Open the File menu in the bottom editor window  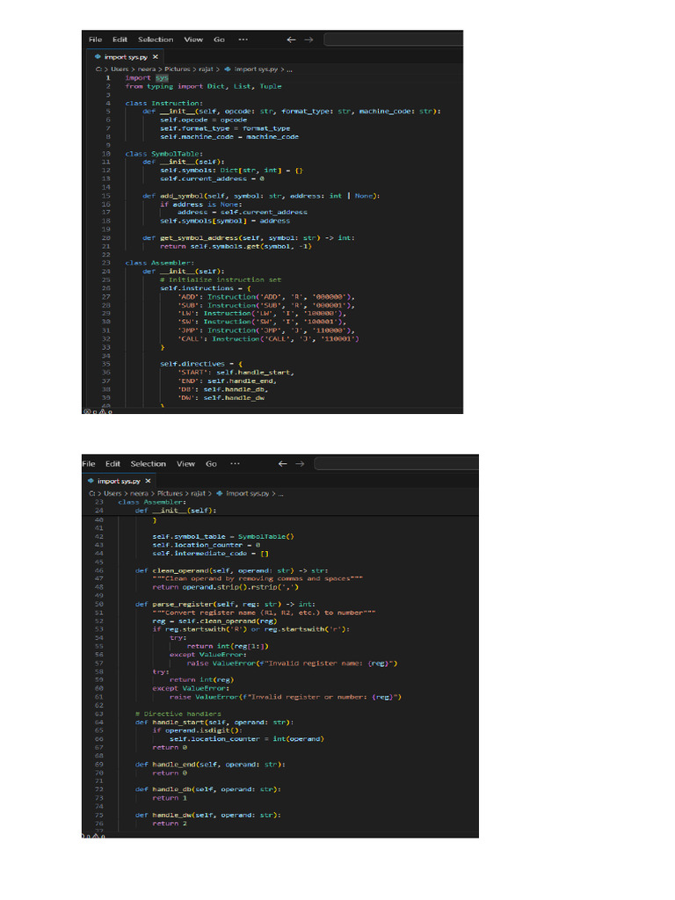pyautogui.click(x=89, y=464)
